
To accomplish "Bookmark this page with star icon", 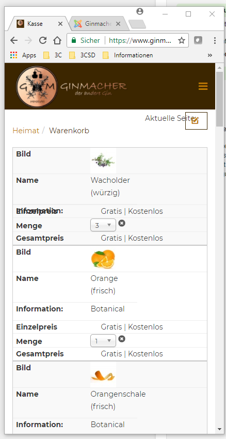I will 182,41.
